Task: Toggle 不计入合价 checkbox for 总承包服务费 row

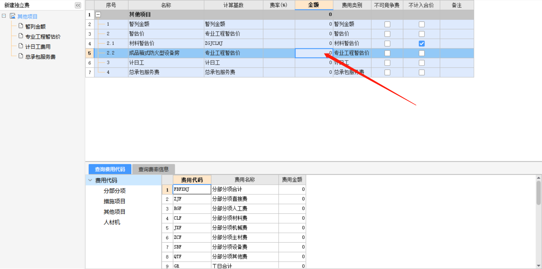Action: pyautogui.click(x=422, y=72)
